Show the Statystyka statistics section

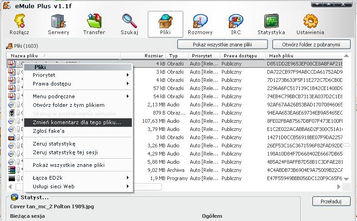pos(271,25)
